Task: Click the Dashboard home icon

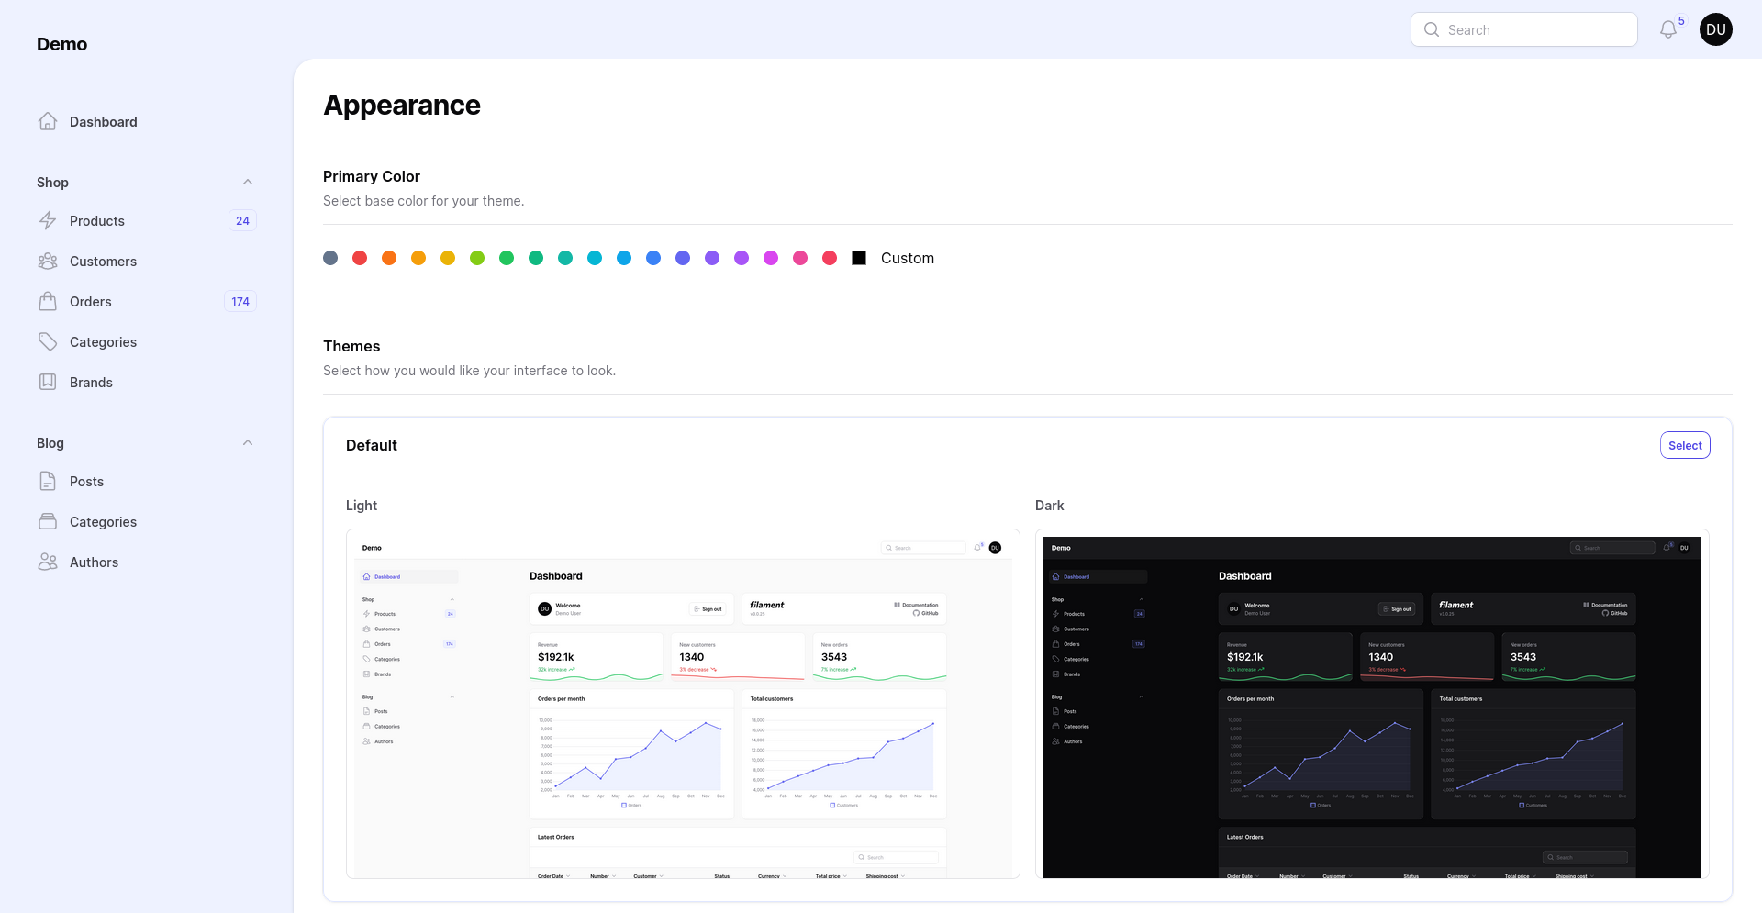Action: 48,122
